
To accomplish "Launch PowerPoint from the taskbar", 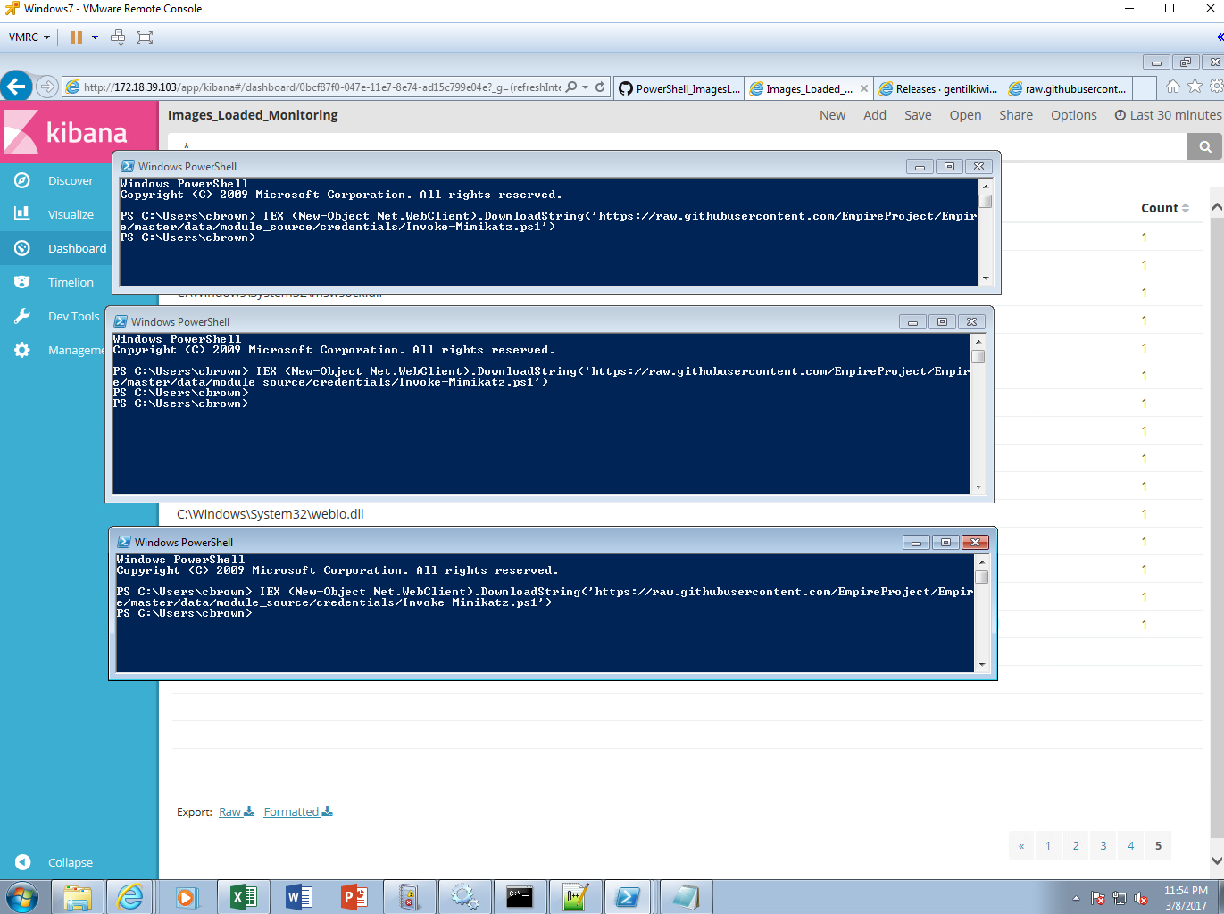I will 354,897.
